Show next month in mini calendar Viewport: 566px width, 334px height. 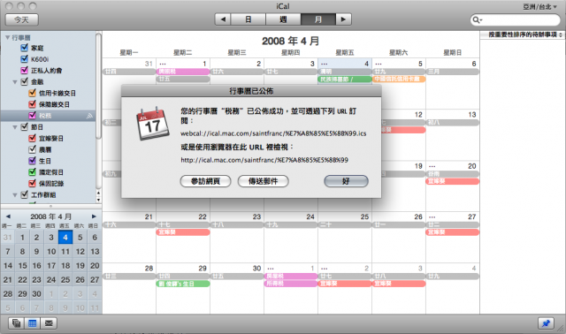(x=94, y=216)
